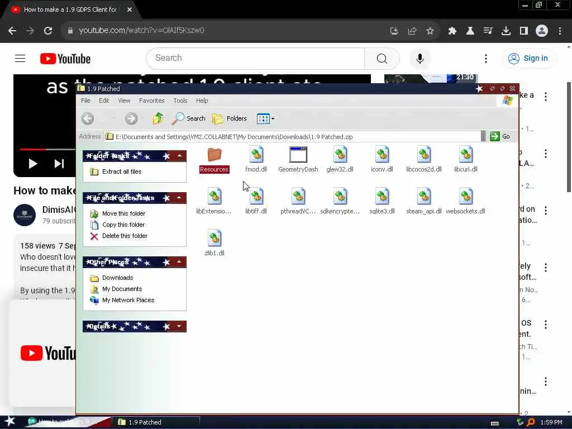Screen dimensions: 572x429
Task: Click the Explorer Forward arrow button
Action: pyautogui.click(x=131, y=118)
